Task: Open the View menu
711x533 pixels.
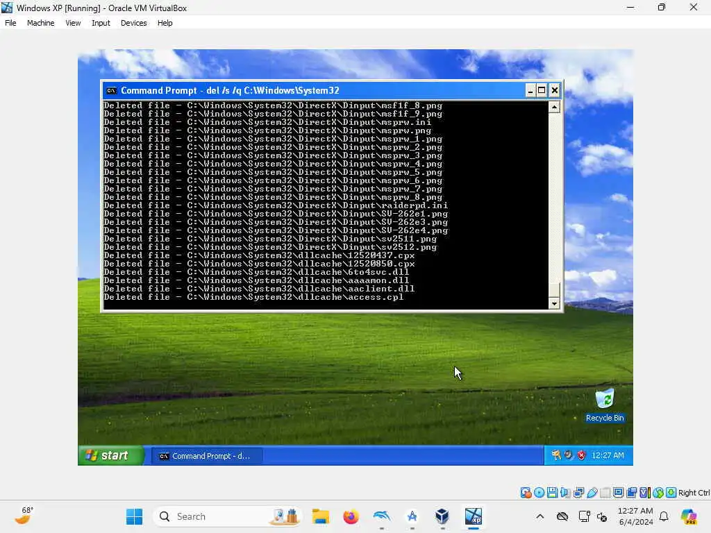Action: (x=73, y=23)
